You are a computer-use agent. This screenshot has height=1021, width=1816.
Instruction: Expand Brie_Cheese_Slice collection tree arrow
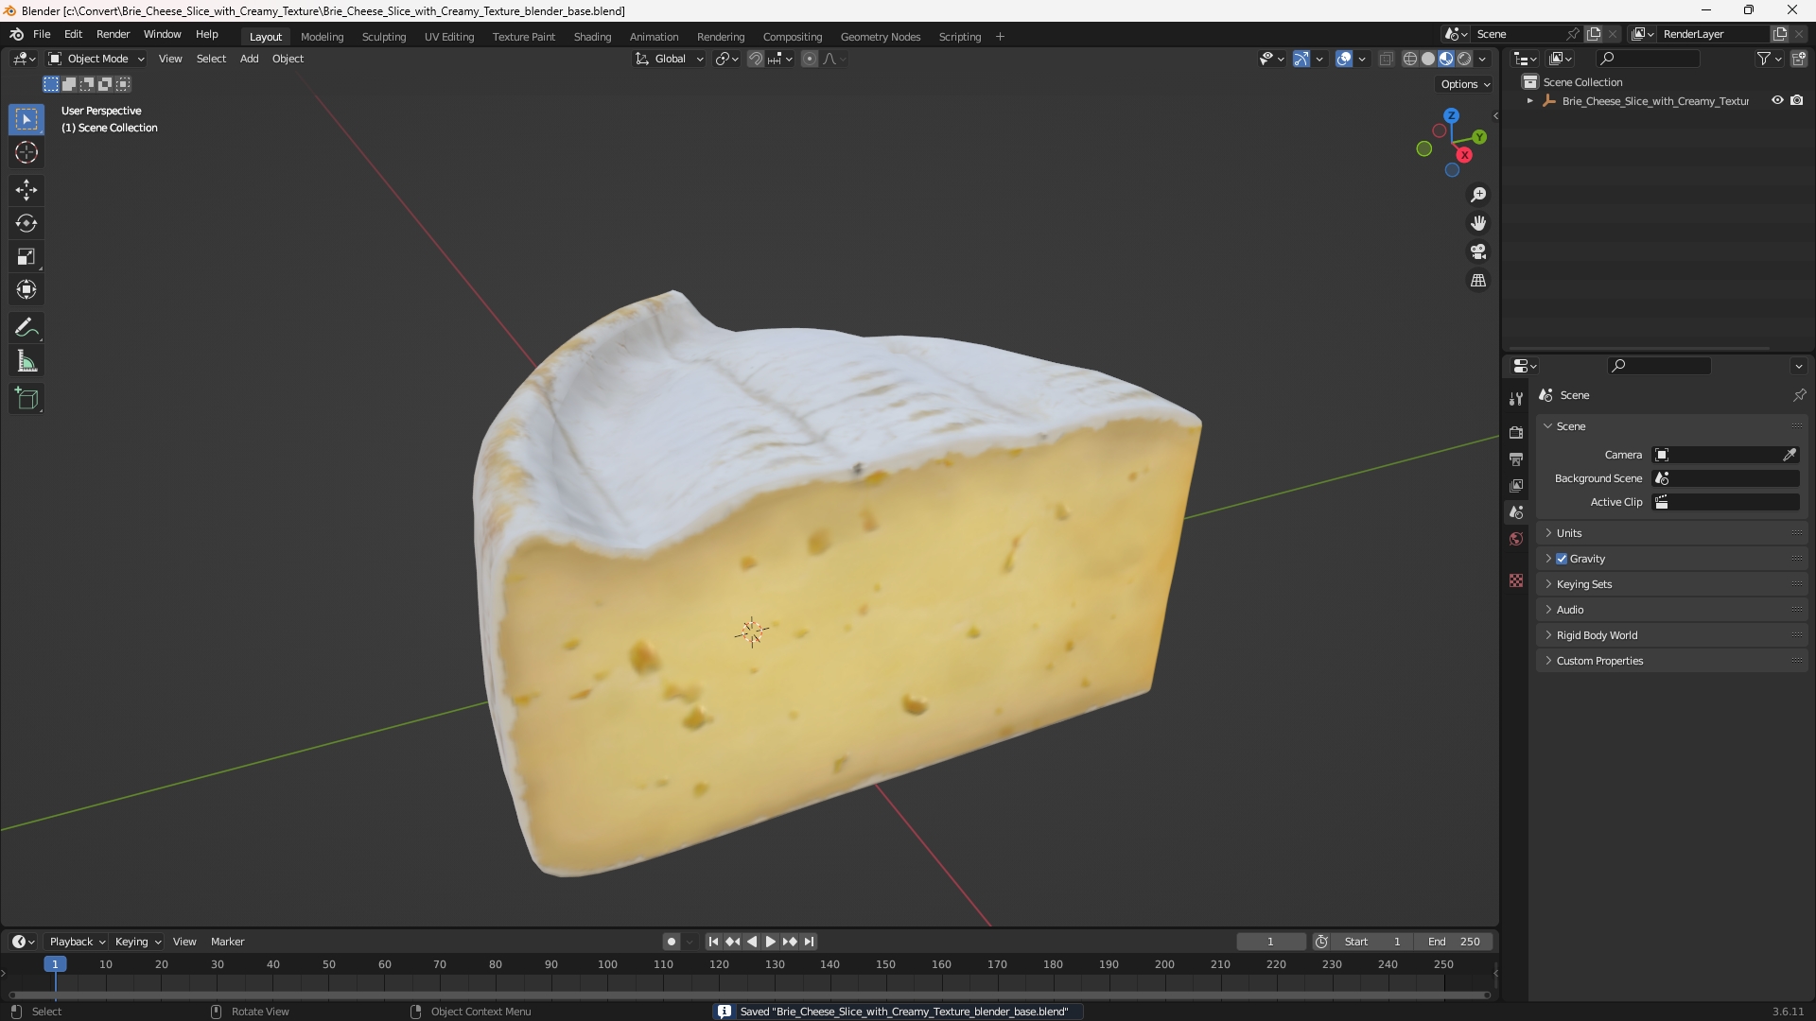coord(1529,101)
